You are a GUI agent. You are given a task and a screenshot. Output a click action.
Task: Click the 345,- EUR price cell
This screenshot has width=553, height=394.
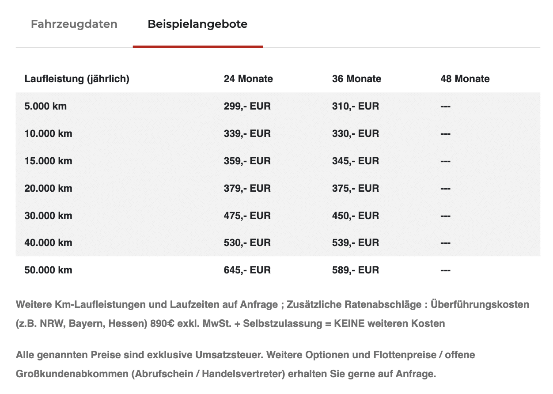point(356,161)
